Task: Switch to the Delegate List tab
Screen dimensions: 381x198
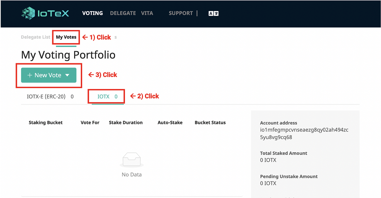Action: pyautogui.click(x=36, y=37)
